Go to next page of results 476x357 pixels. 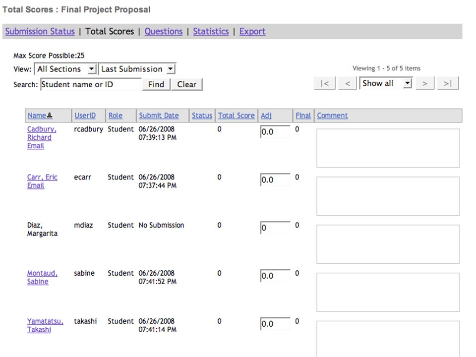point(425,83)
